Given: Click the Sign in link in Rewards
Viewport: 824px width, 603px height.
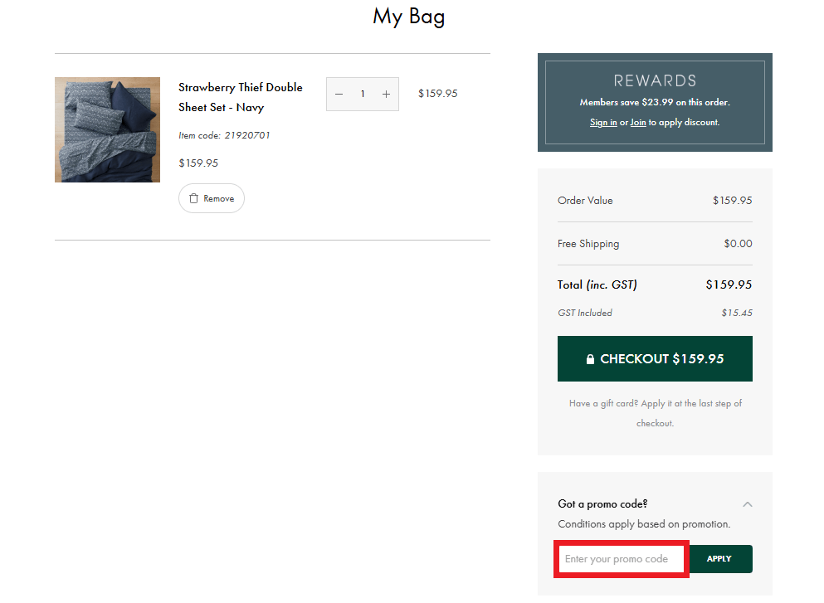Looking at the screenshot, I should tap(603, 122).
